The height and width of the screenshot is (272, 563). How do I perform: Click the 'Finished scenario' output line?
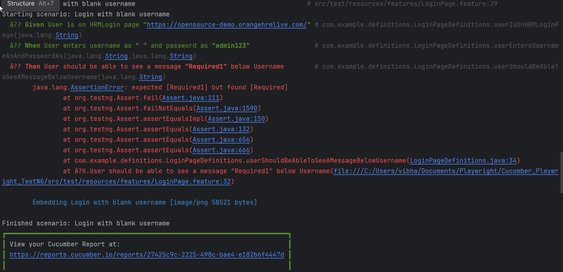[x=86, y=223]
